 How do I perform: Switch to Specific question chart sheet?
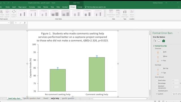pos(32,98)
